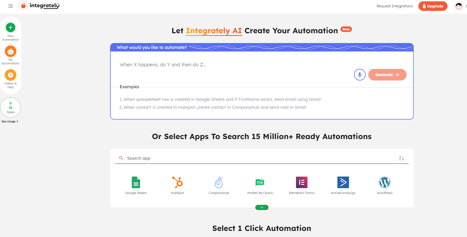Click Request Integrations link
This screenshot has width=467, height=237.
click(395, 6)
